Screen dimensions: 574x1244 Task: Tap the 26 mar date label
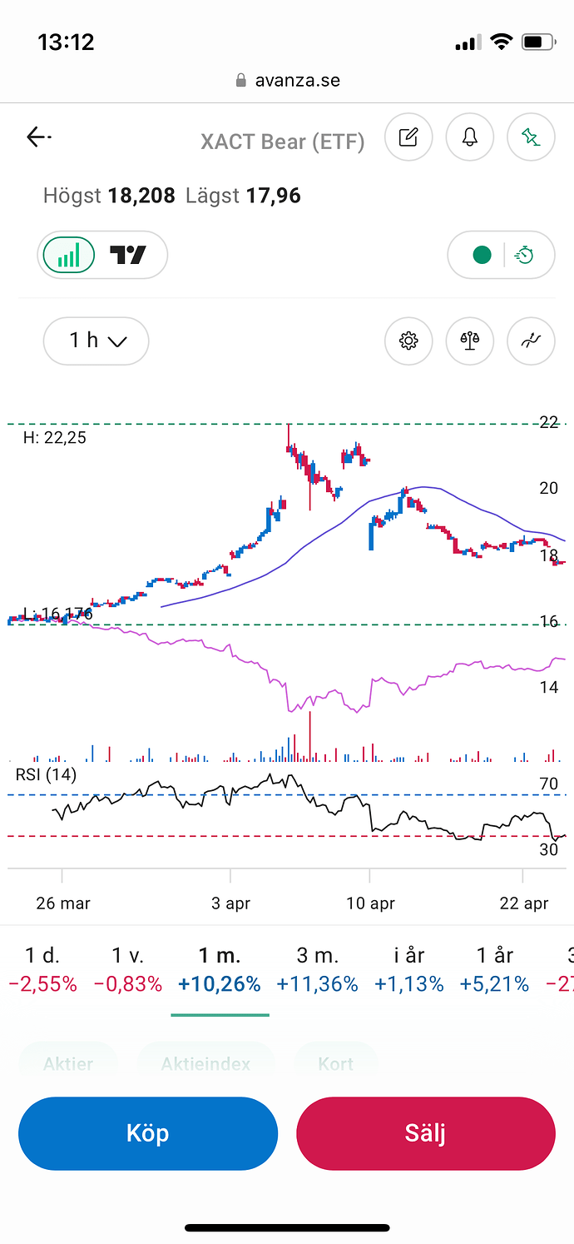click(63, 903)
